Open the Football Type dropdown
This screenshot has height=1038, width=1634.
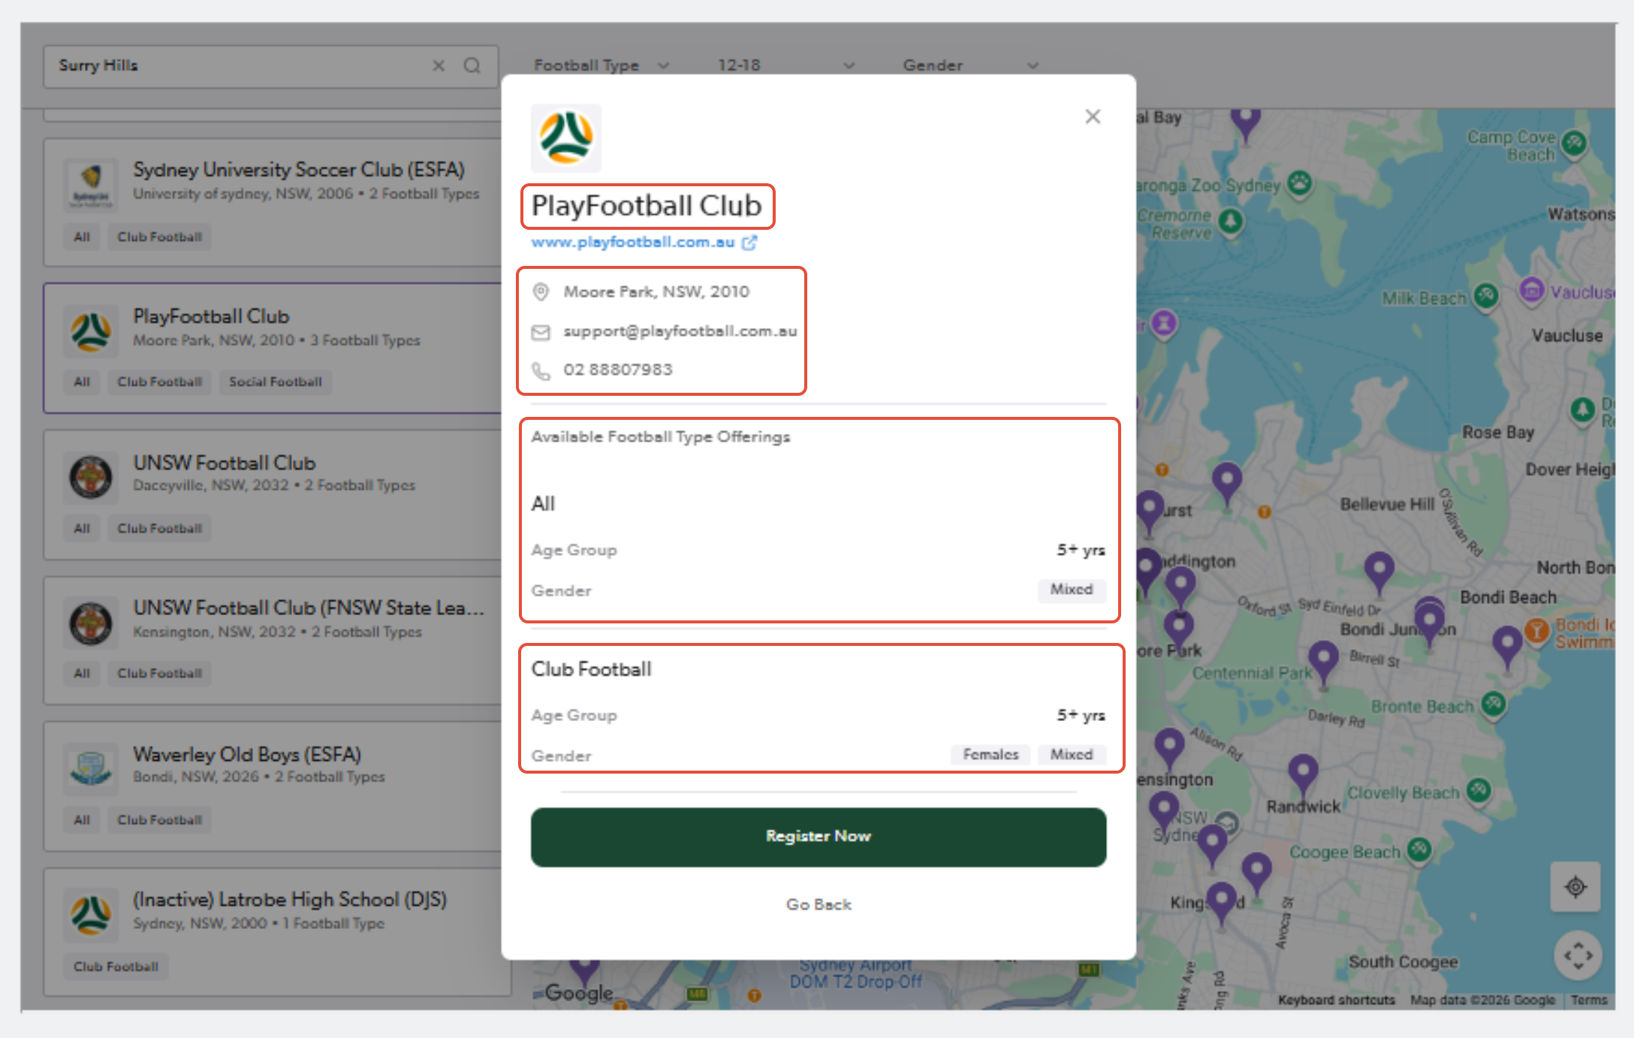(x=601, y=65)
